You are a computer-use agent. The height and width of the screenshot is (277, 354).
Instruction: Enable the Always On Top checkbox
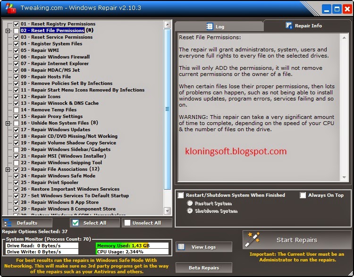(x=303, y=195)
